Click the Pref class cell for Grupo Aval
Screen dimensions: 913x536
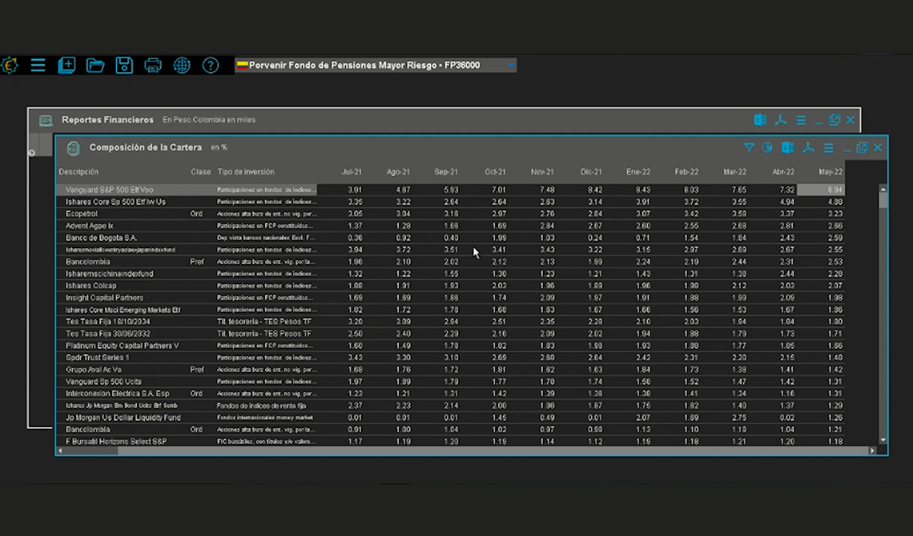click(197, 370)
